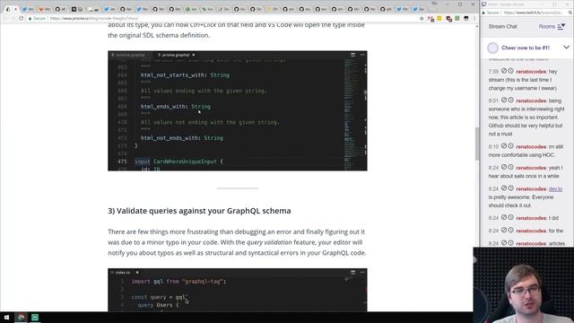The height and width of the screenshot is (323, 574).
Task: Timeout icon on the 'I did' chat message
Action: coord(510,217)
